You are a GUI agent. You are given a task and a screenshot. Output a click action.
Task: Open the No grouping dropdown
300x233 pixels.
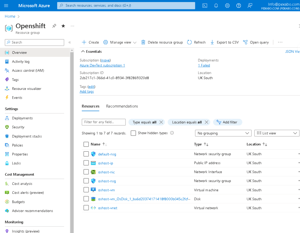pyautogui.click(x=223, y=133)
